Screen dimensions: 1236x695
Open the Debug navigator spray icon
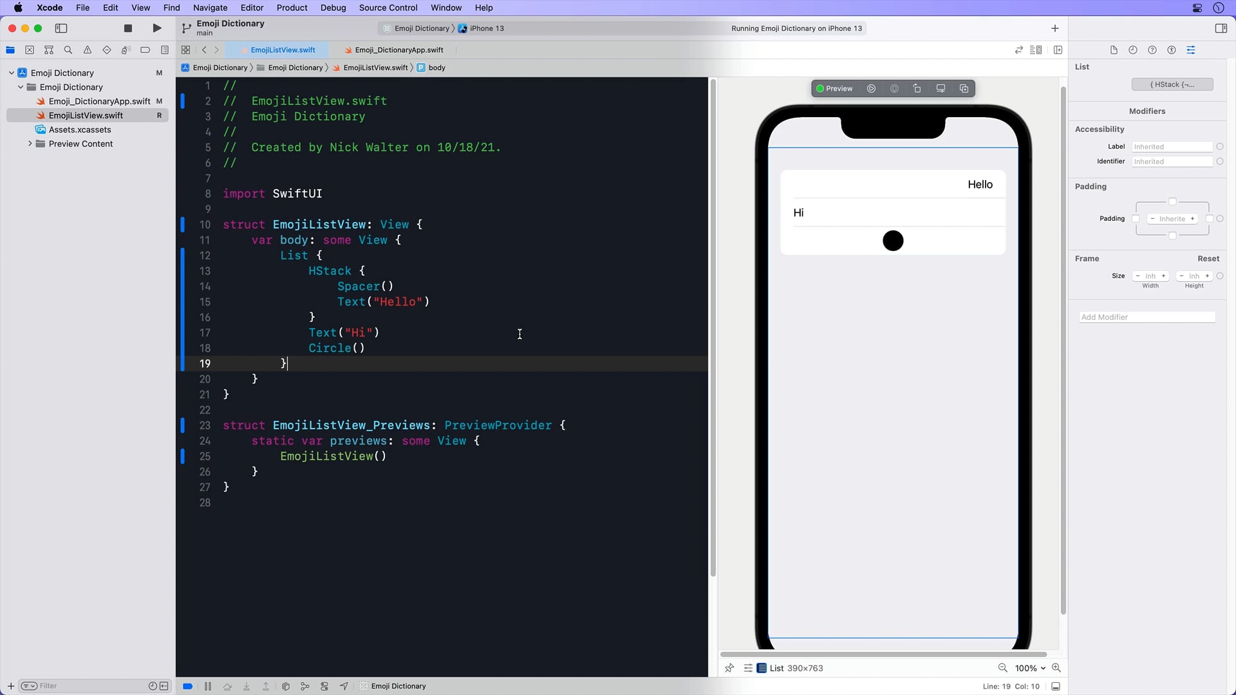coord(126,50)
